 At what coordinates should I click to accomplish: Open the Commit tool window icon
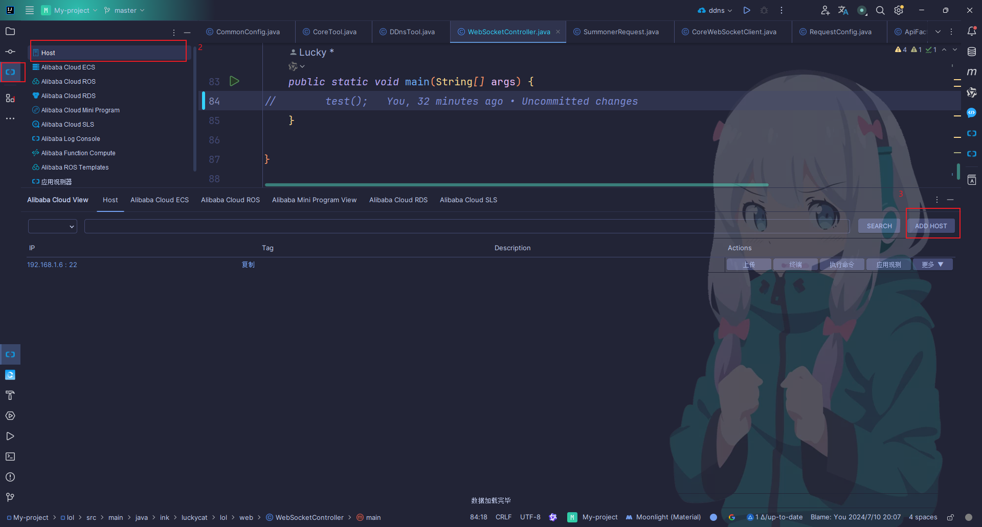click(x=10, y=52)
